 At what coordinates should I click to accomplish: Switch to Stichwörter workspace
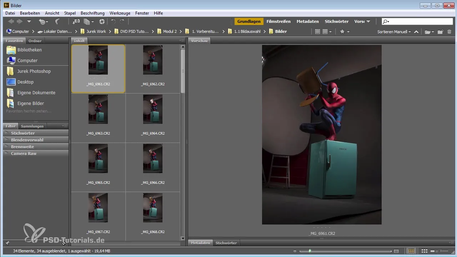click(x=337, y=21)
